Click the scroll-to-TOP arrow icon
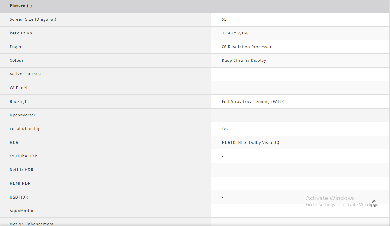 (x=374, y=203)
